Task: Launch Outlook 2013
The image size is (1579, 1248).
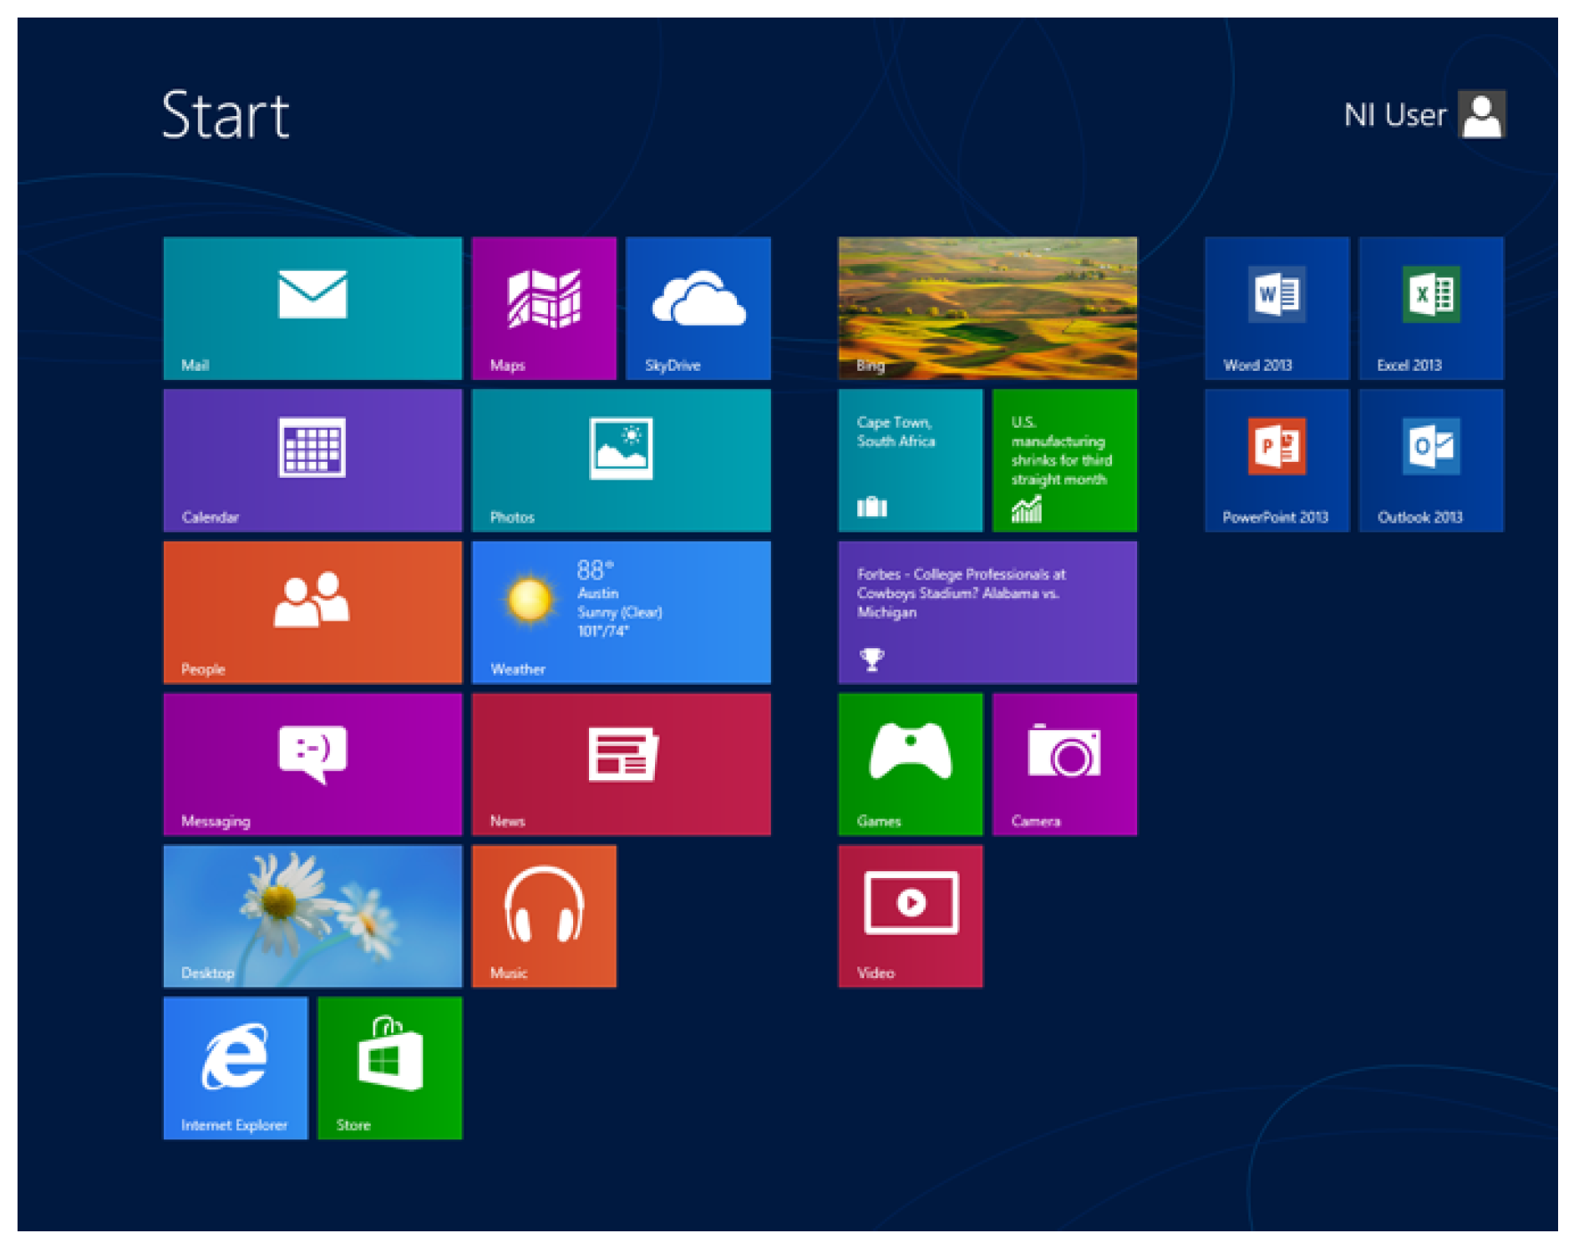Action: click(x=1432, y=460)
